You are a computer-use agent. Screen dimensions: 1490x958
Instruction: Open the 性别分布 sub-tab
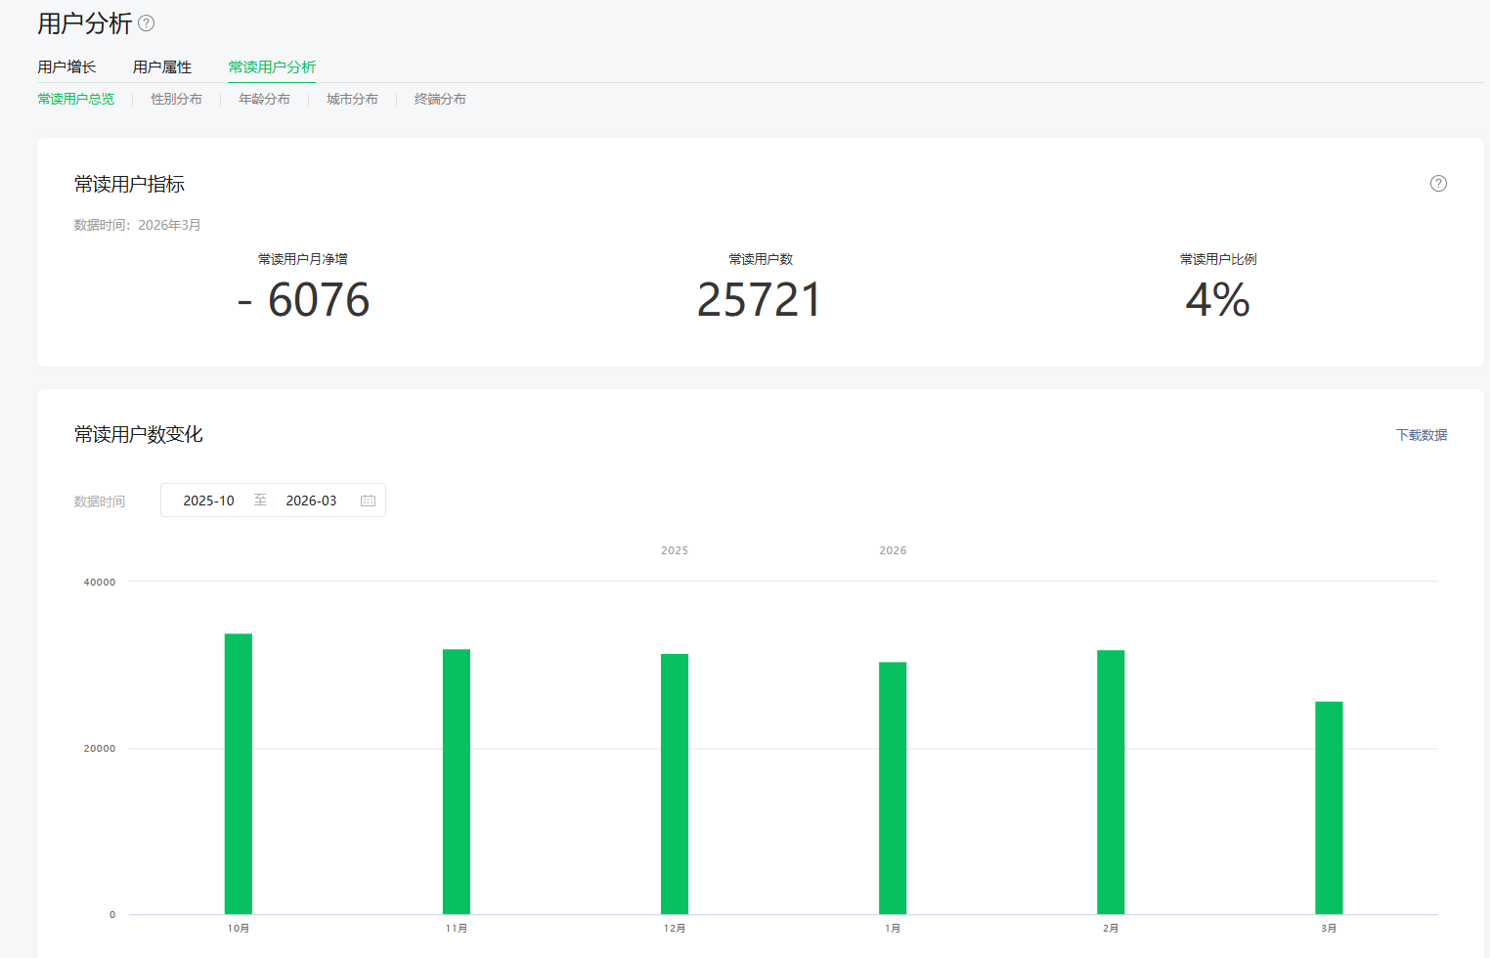pyautogui.click(x=176, y=100)
